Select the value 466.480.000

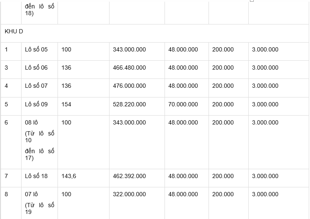pos(129,68)
